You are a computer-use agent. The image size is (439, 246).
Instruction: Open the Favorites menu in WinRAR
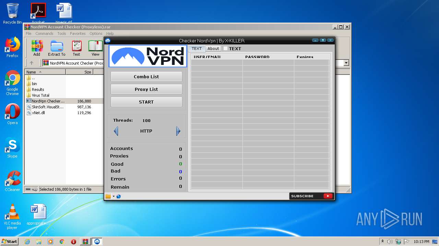tap(78, 33)
